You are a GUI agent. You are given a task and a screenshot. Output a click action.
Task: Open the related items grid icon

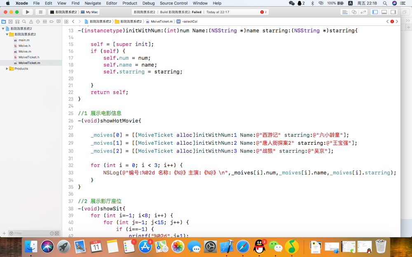click(x=66, y=21)
